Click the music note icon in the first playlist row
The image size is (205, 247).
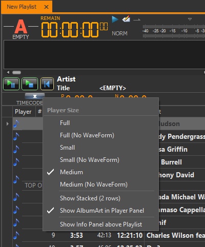point(16,123)
